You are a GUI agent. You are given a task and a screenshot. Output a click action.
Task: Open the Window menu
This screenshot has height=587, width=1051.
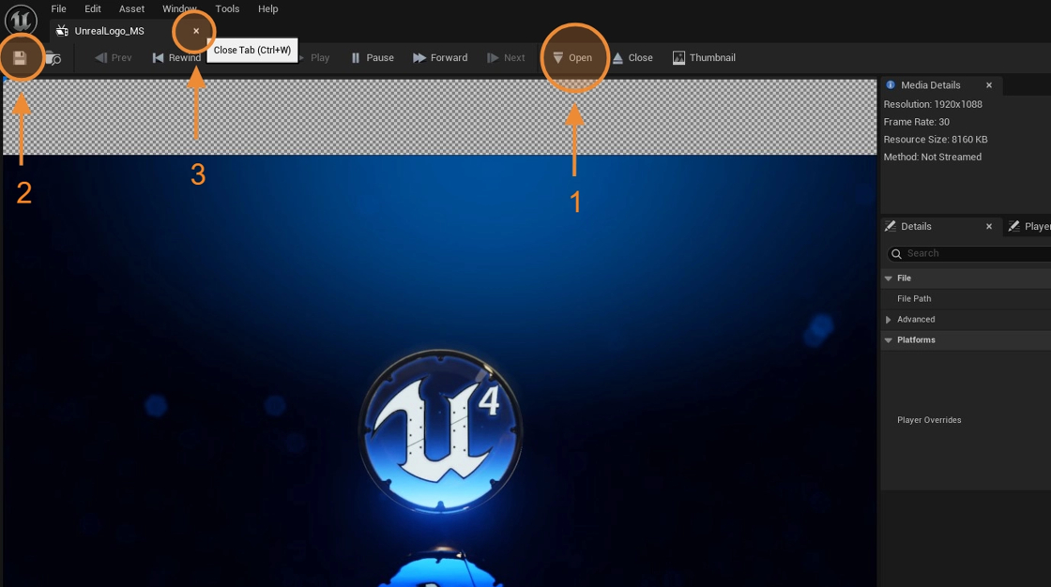click(x=179, y=8)
